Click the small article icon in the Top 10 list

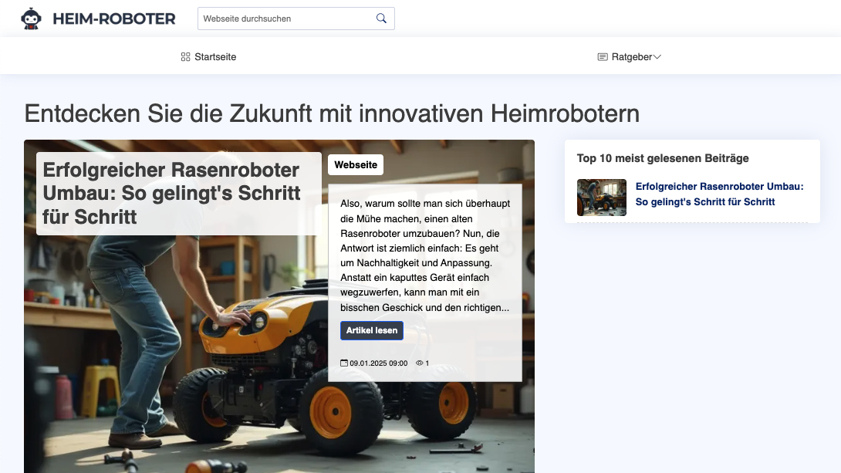click(x=601, y=198)
